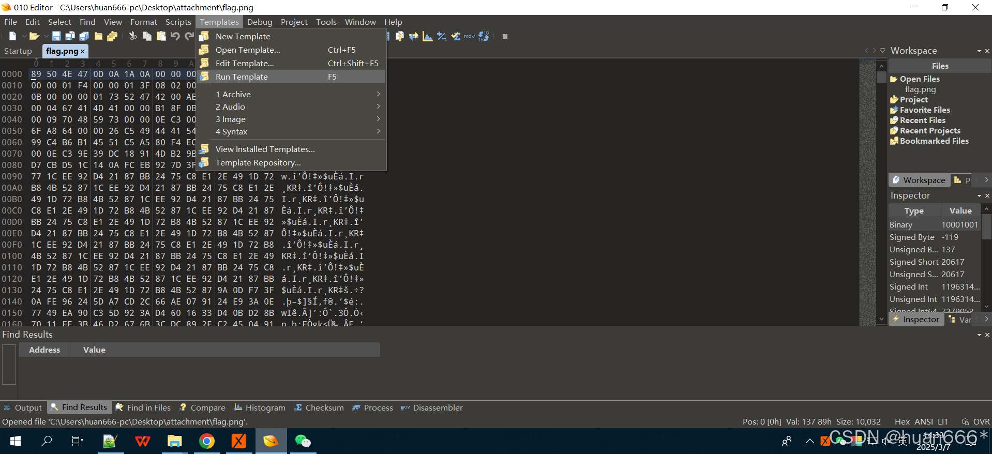
Task: Open the Scripts menu
Action: click(178, 22)
